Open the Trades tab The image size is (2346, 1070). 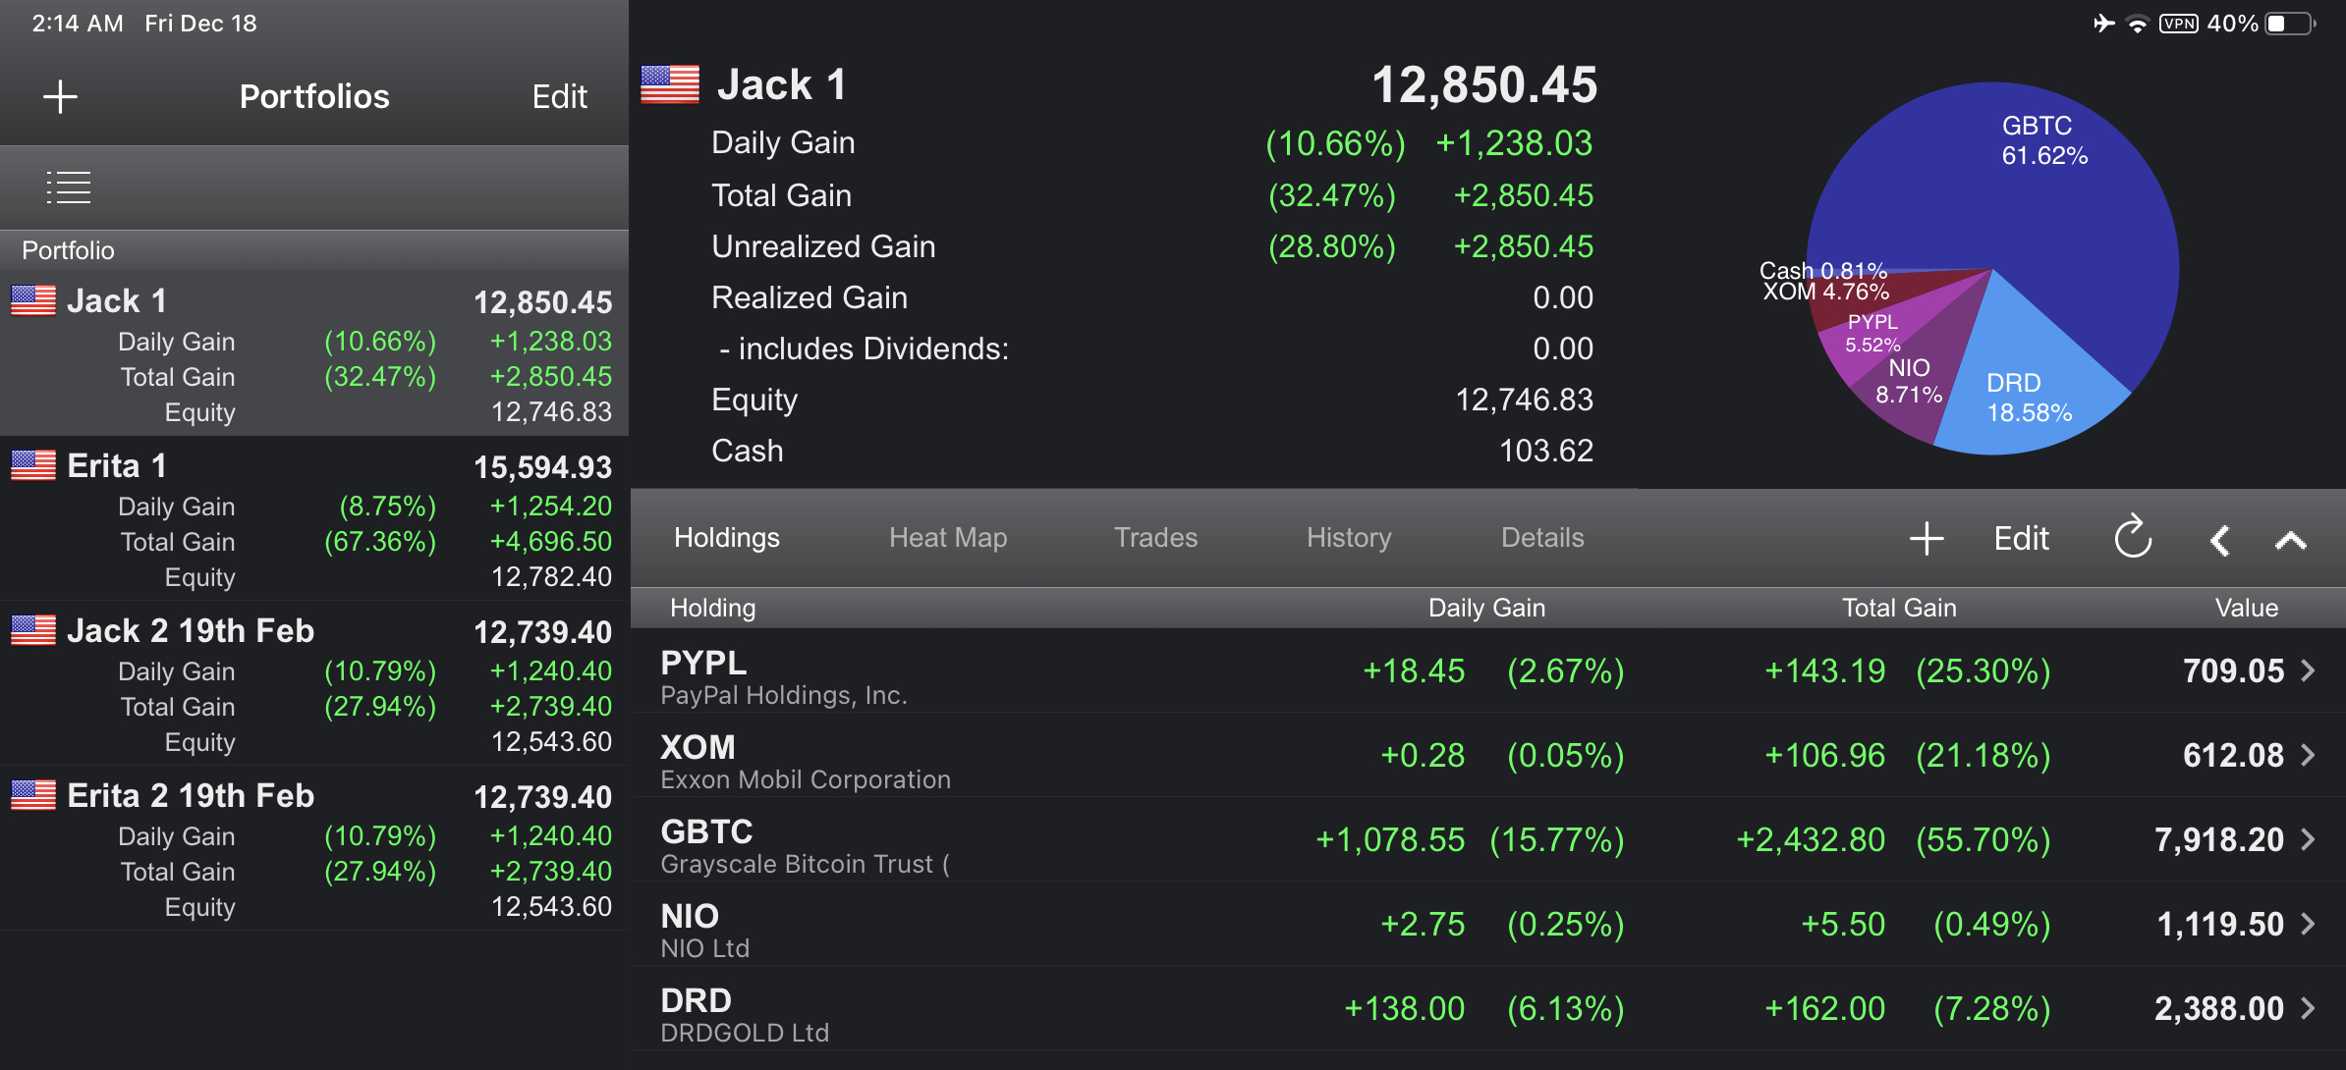1155,538
